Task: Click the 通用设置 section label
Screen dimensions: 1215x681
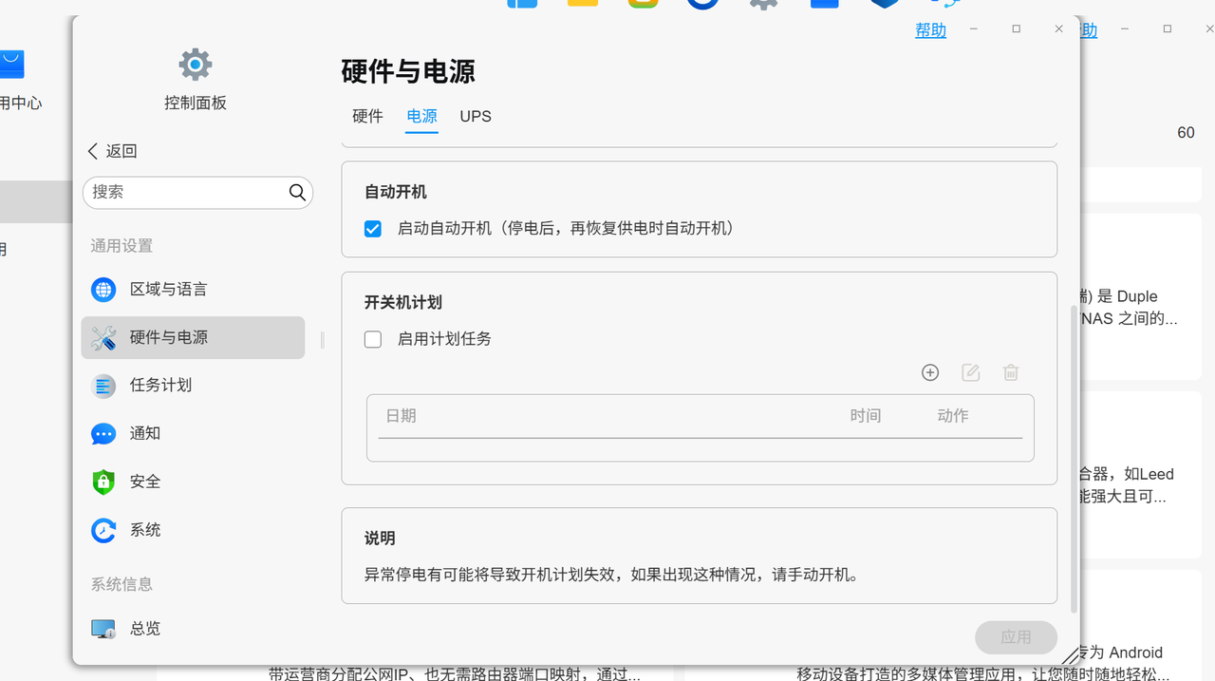Action: pos(121,246)
